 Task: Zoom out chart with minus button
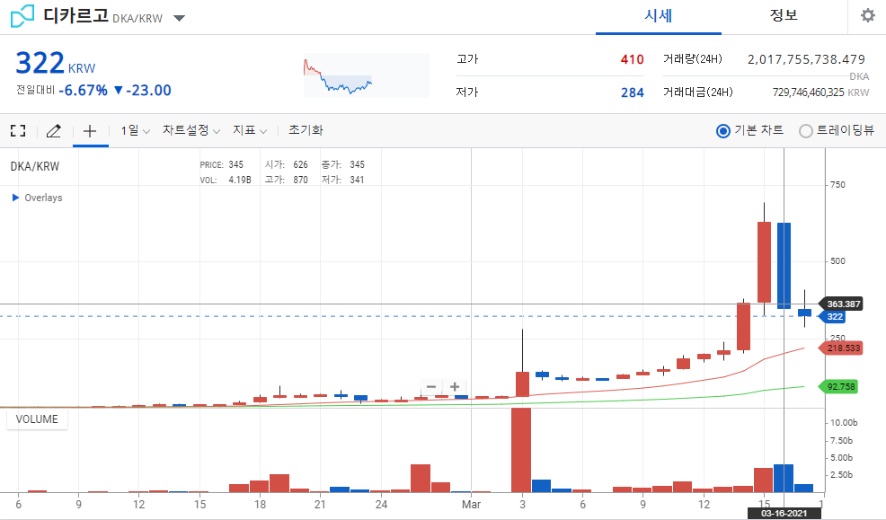(431, 387)
